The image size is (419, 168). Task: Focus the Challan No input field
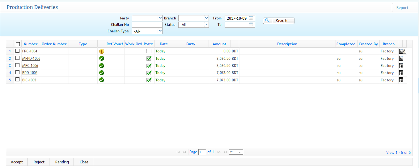pyautogui.click(x=147, y=25)
